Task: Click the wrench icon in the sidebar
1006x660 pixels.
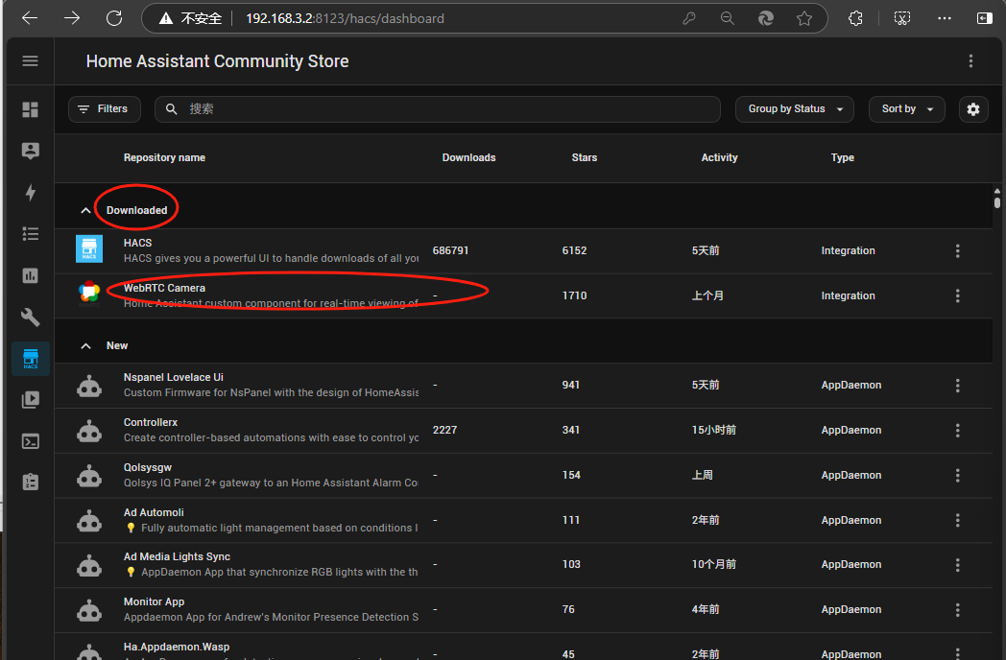Action: tap(30, 317)
